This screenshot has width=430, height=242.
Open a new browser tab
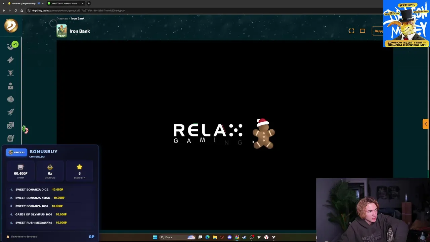89,3
